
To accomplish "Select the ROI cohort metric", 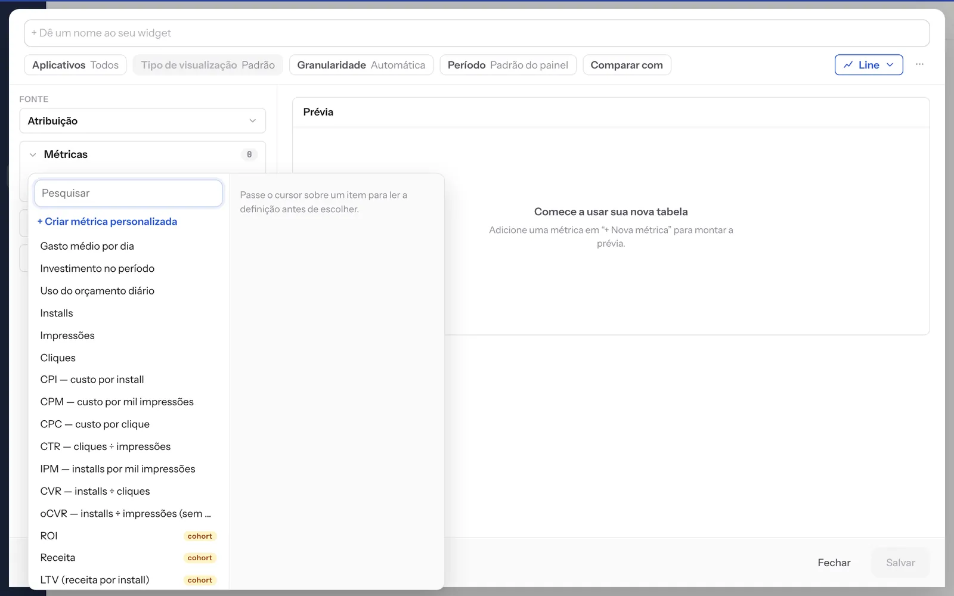I will pos(128,536).
